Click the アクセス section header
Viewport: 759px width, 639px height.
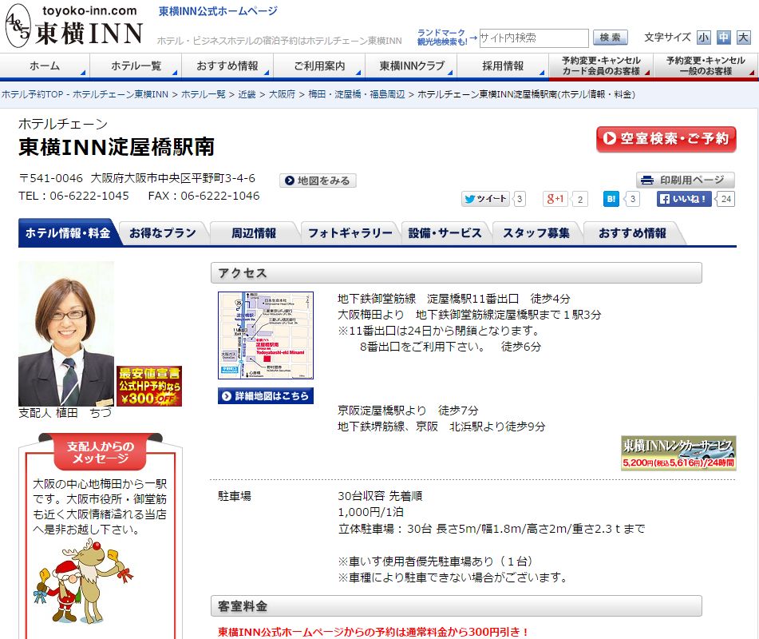[457, 272]
